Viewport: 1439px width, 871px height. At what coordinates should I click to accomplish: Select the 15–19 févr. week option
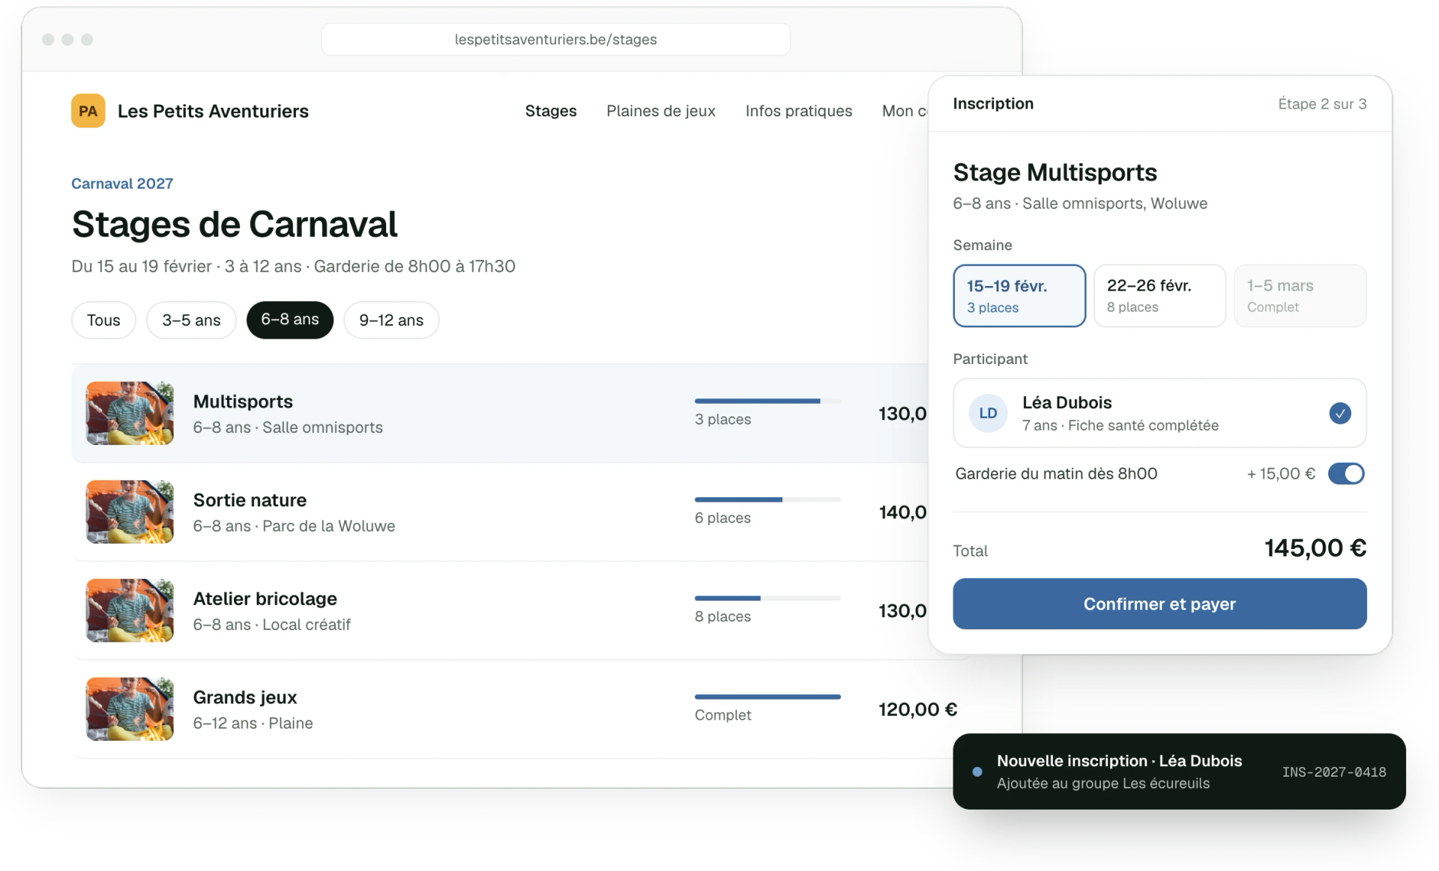tap(1019, 296)
